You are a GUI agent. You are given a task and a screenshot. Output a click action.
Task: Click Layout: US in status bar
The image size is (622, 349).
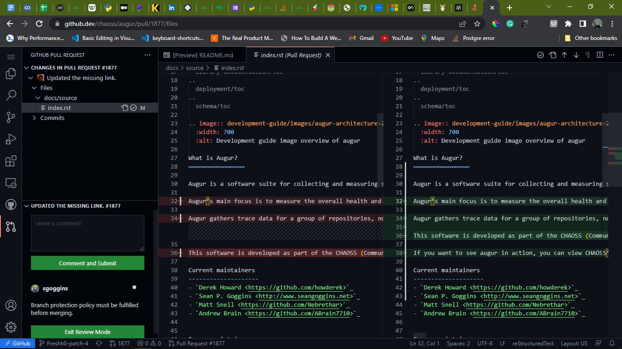tap(574, 344)
